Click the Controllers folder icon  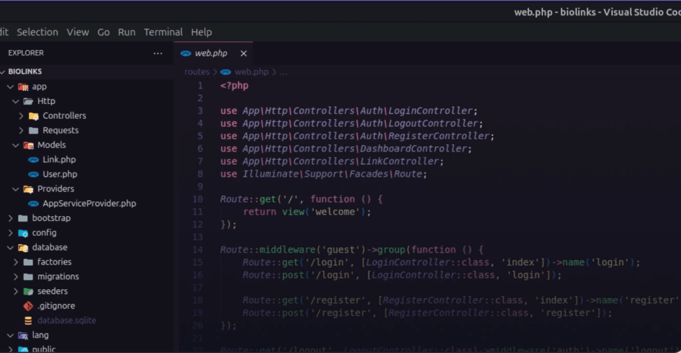click(x=32, y=116)
